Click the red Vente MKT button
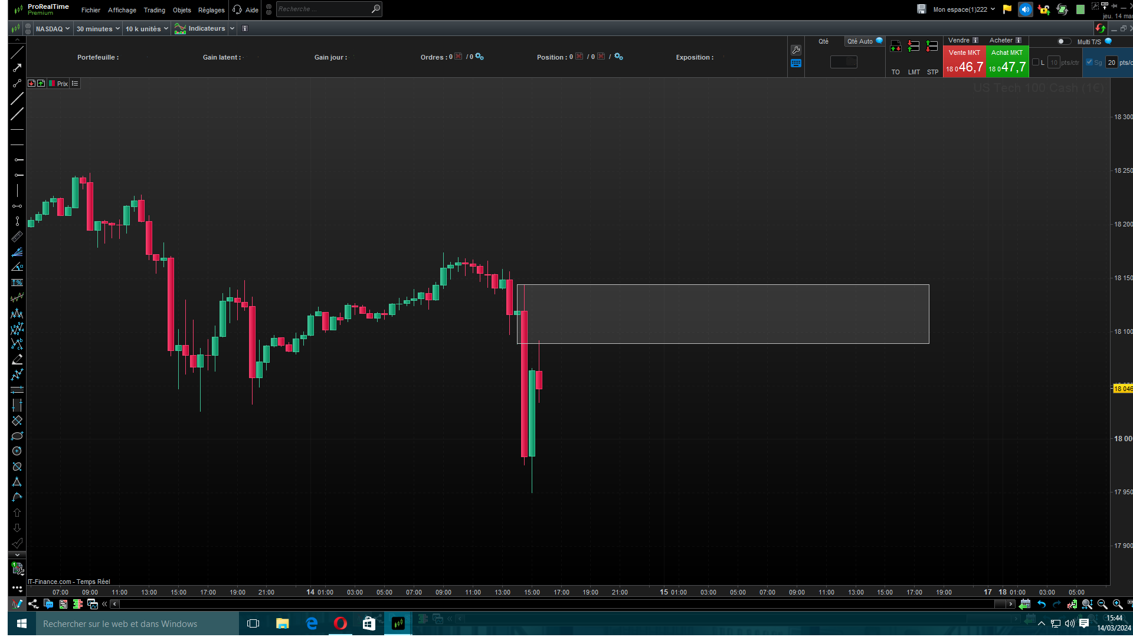Viewport: 1133px width, 637px height. (x=964, y=62)
